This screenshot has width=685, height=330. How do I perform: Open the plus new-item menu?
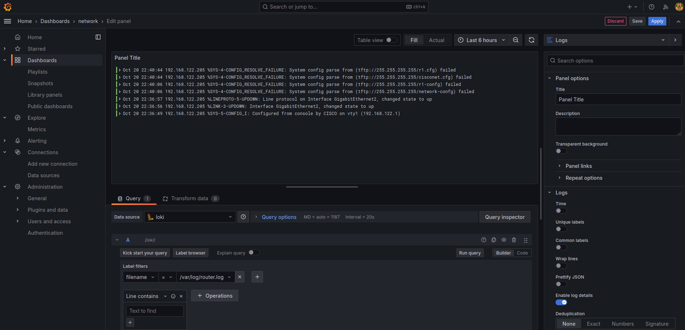[x=632, y=7]
